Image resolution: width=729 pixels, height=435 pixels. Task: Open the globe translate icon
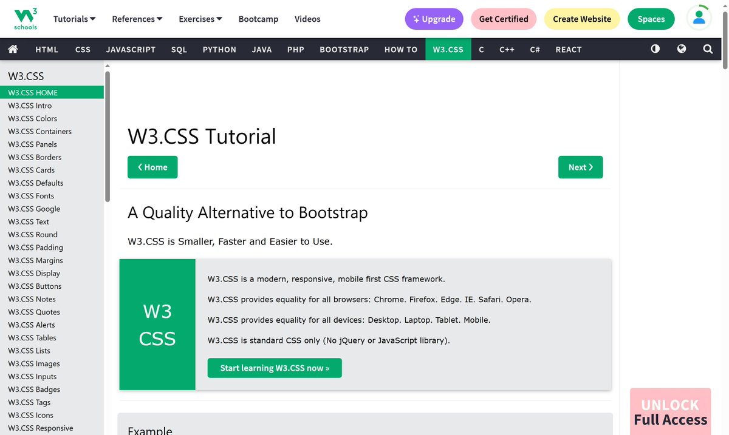coord(682,49)
